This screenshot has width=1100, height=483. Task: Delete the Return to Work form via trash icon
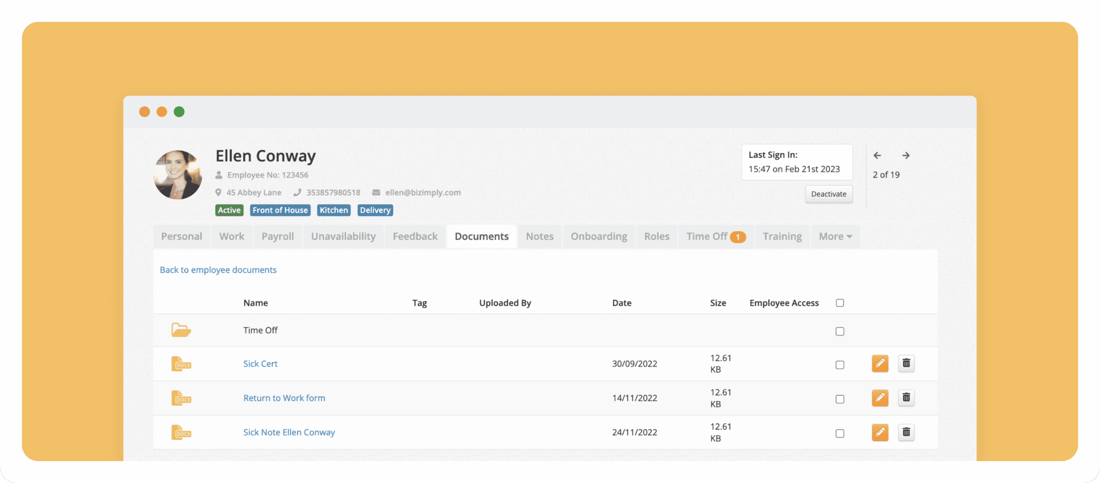906,398
